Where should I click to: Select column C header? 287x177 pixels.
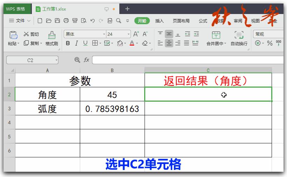pos(208,70)
